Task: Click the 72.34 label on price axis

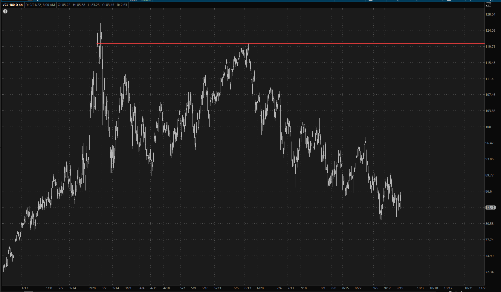Action: tap(489, 272)
